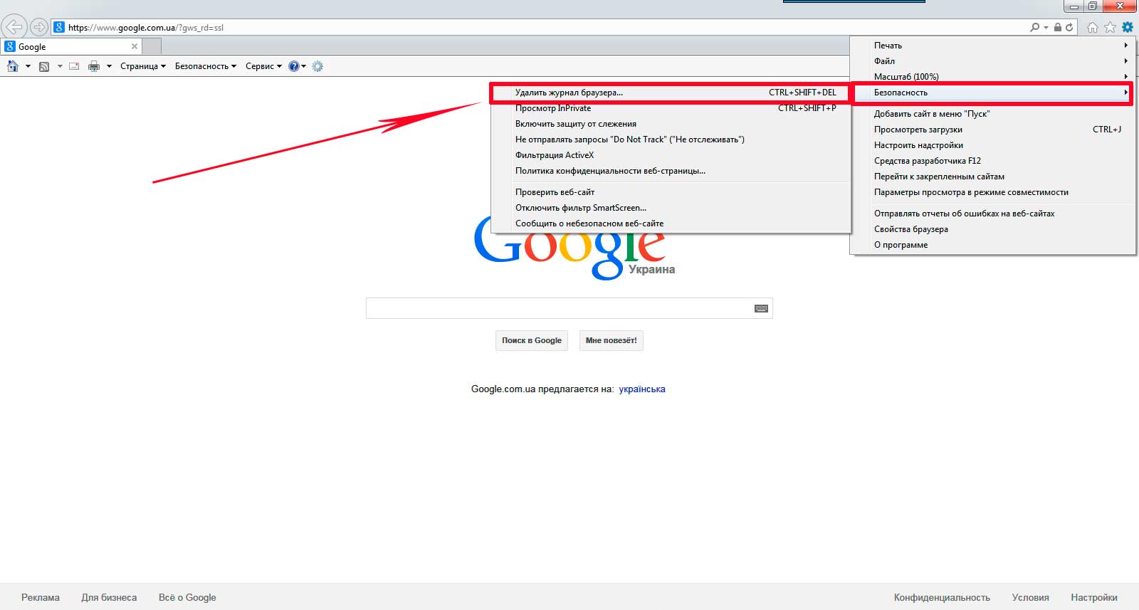Click the refresh icon in address bar
The image size is (1139, 610).
point(1069,27)
